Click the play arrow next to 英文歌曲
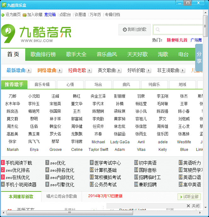 [x=119, y=71]
